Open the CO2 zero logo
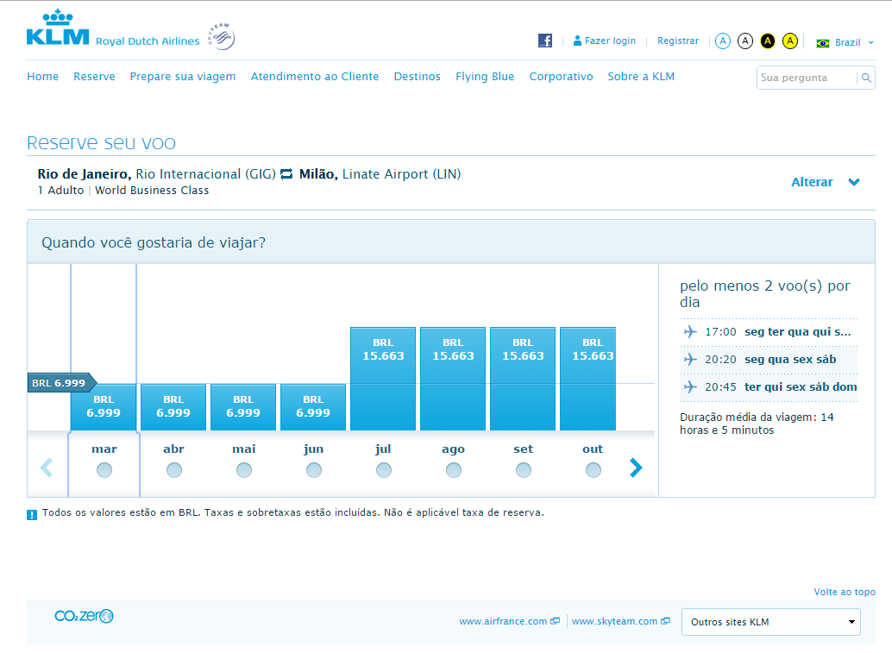Image resolution: width=892 pixels, height=653 pixels. [85, 616]
